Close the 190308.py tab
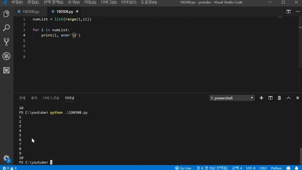 (x=77, y=11)
